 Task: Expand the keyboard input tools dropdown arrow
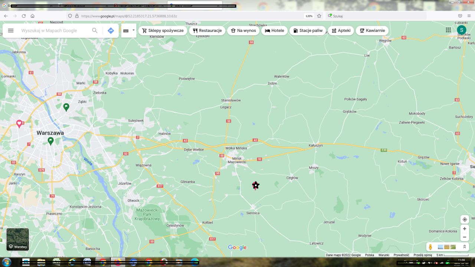pyautogui.click(x=133, y=30)
